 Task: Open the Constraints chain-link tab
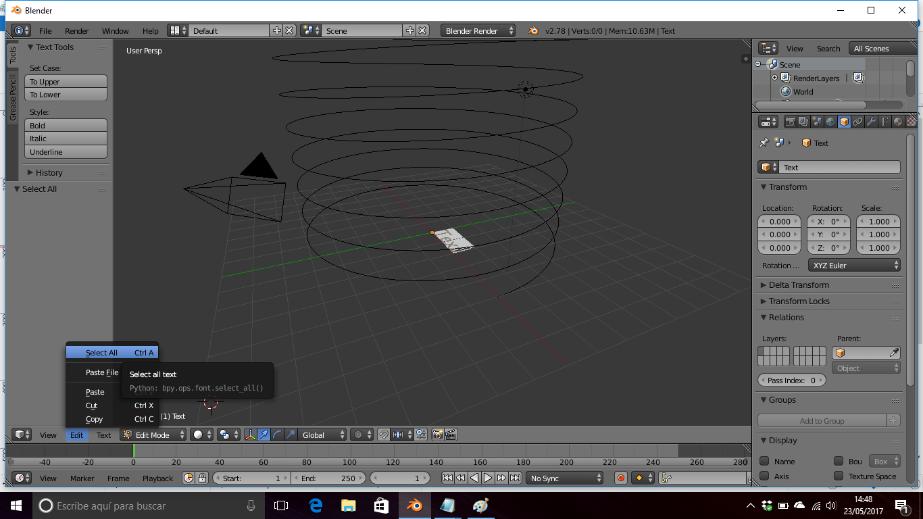tap(857, 122)
